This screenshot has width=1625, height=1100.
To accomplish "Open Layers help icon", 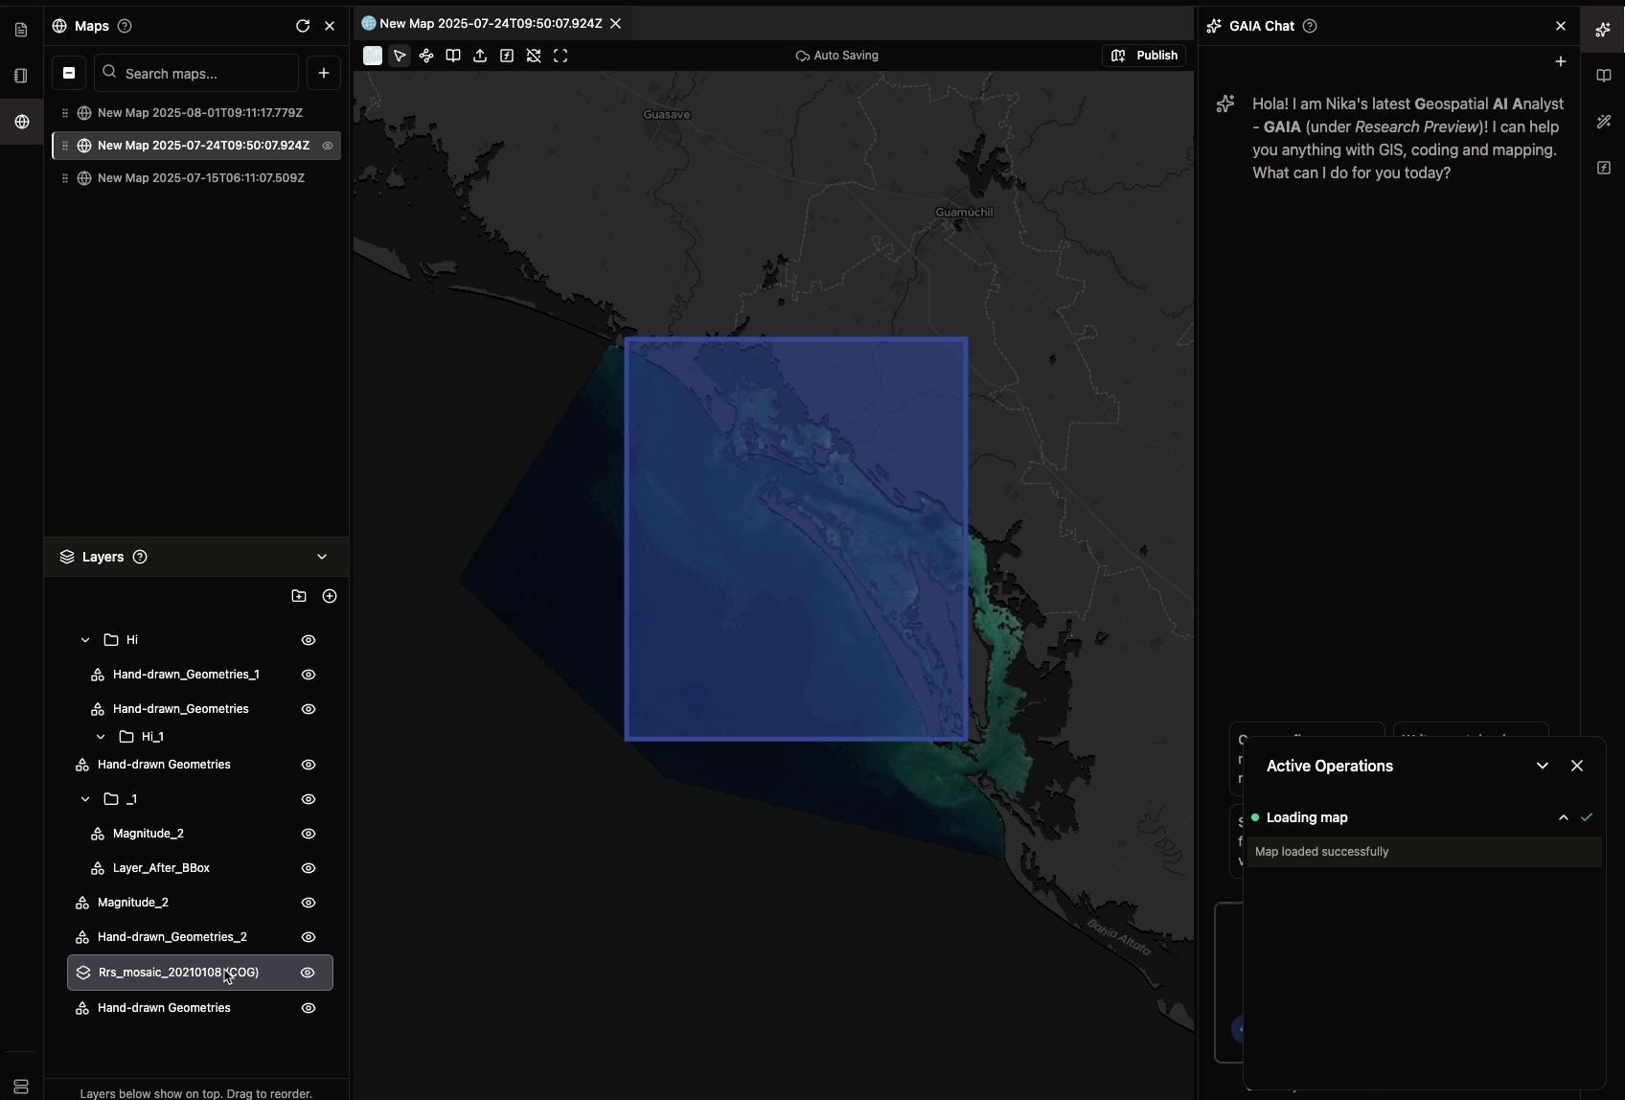I will coord(140,557).
